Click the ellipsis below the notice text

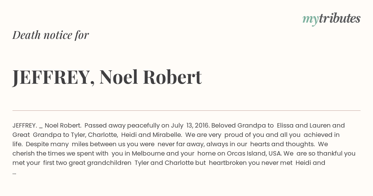(14, 172)
